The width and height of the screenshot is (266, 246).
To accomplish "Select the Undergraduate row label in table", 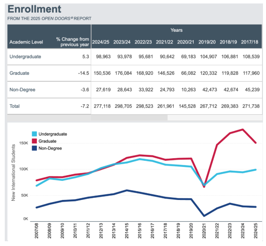I will (x=25, y=57).
